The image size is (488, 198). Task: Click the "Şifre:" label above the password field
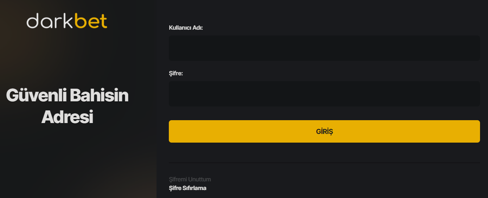coord(176,73)
